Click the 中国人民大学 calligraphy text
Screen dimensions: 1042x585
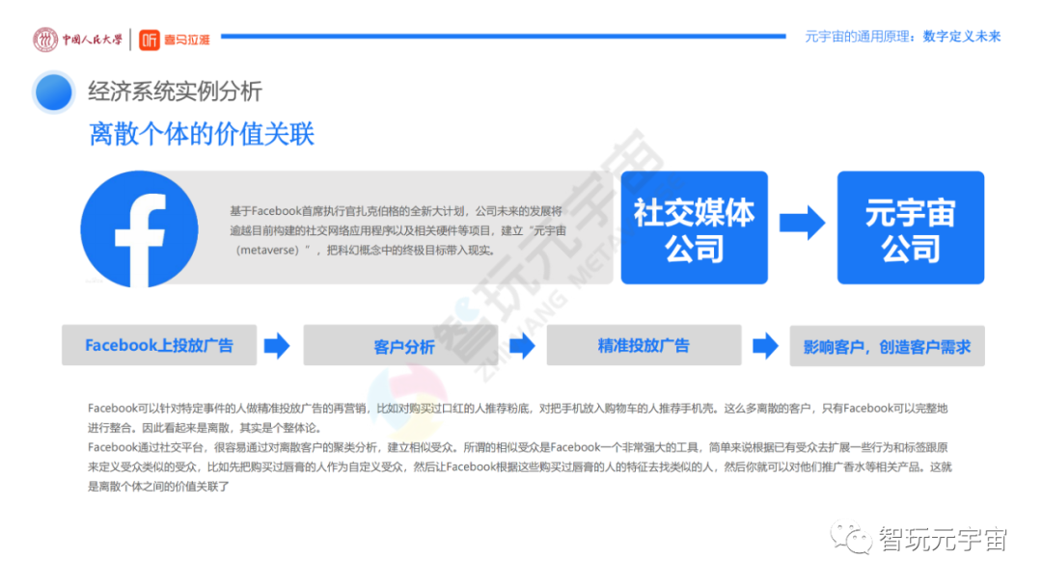click(93, 40)
